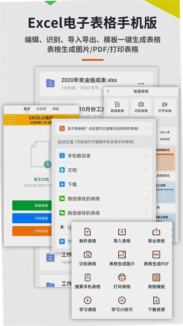Open 识别表格 camera icon in grid
183x326 pixels.
(87, 254)
